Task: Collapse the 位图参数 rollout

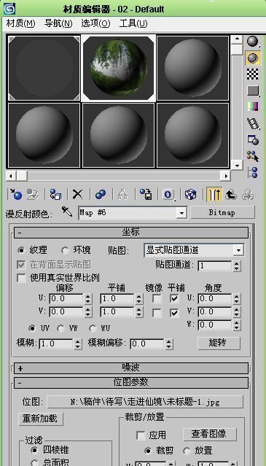Action: (131, 382)
